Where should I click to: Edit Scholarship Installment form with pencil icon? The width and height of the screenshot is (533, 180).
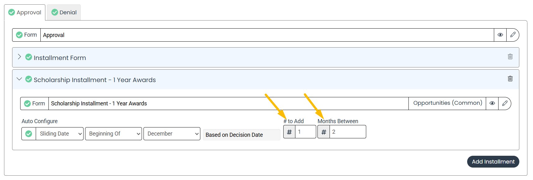coord(505,103)
